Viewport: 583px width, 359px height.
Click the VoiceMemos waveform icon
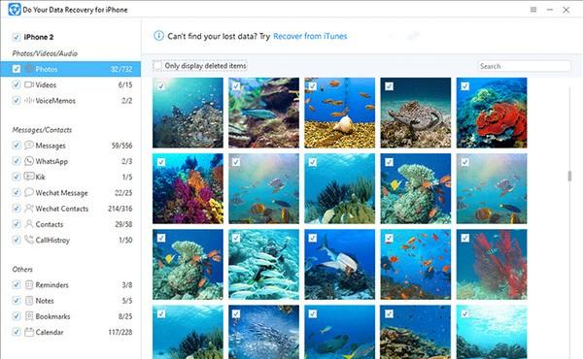pos(29,101)
